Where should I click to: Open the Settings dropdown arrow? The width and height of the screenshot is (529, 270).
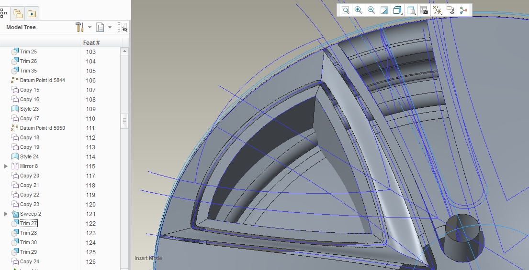[x=90, y=27]
